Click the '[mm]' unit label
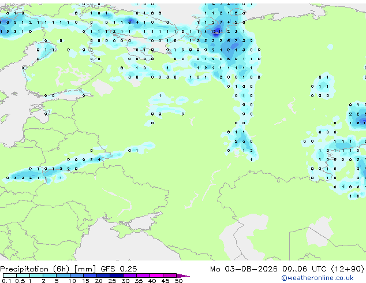The height and width of the screenshot is (283, 366). (x=85, y=269)
